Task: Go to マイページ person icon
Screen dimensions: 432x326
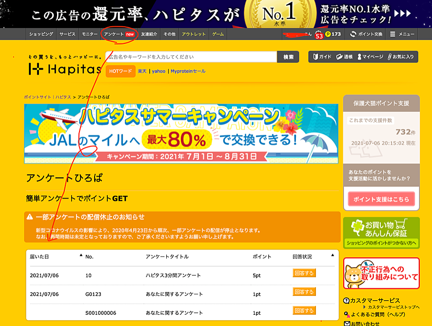Action: 359,56
